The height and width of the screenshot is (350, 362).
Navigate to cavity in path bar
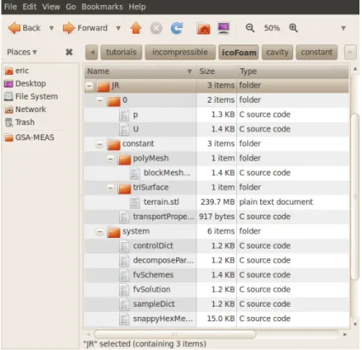(277, 53)
